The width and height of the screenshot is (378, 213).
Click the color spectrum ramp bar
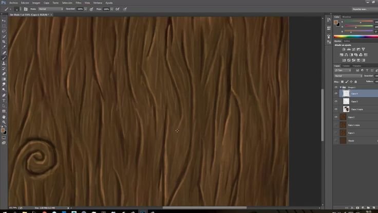[x=354, y=35]
